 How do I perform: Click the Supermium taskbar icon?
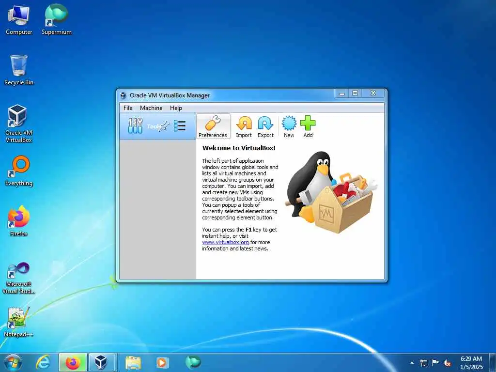[193, 362]
